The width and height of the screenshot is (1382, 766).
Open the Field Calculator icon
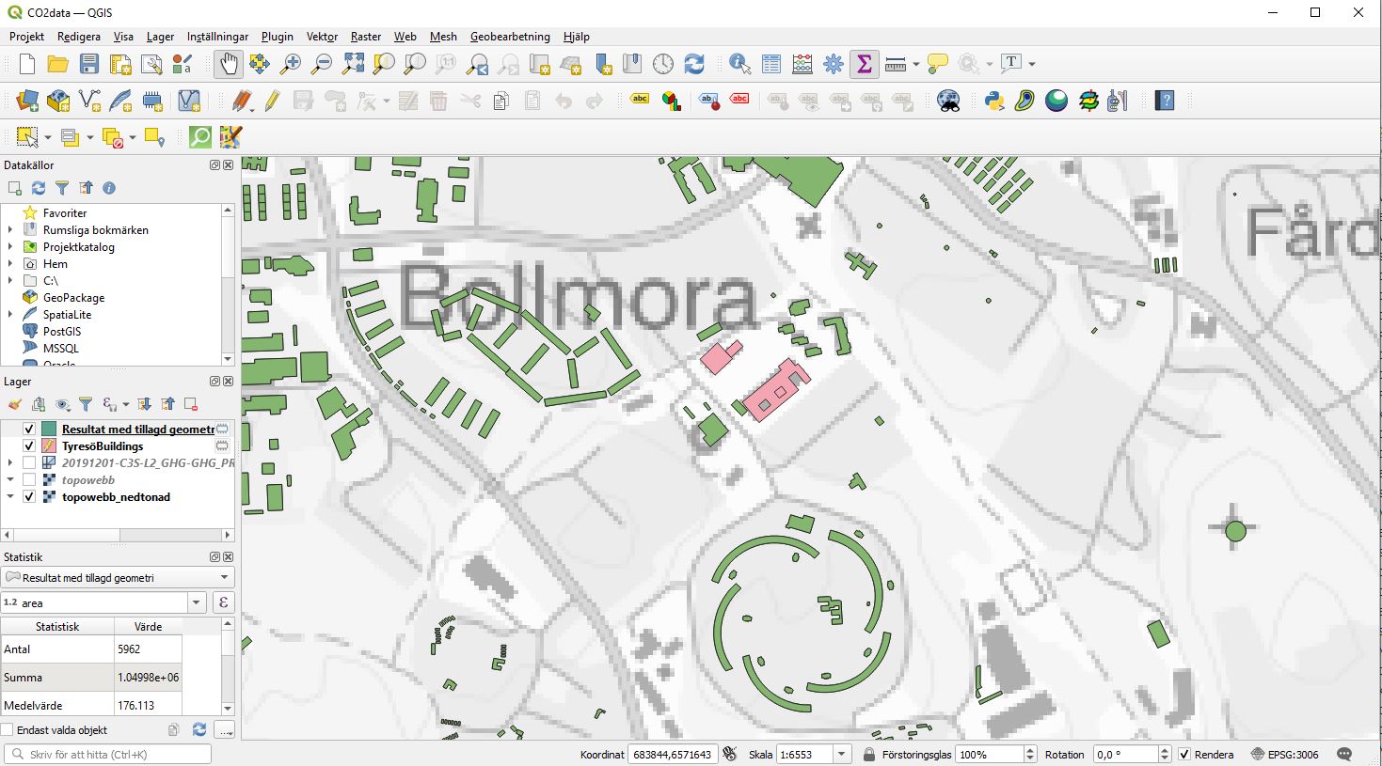pos(802,64)
